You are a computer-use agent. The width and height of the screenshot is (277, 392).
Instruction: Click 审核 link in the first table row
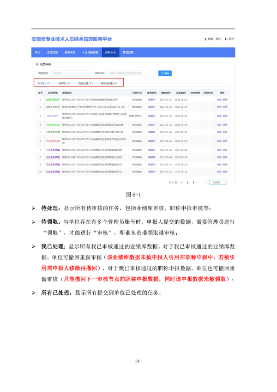click(219, 100)
